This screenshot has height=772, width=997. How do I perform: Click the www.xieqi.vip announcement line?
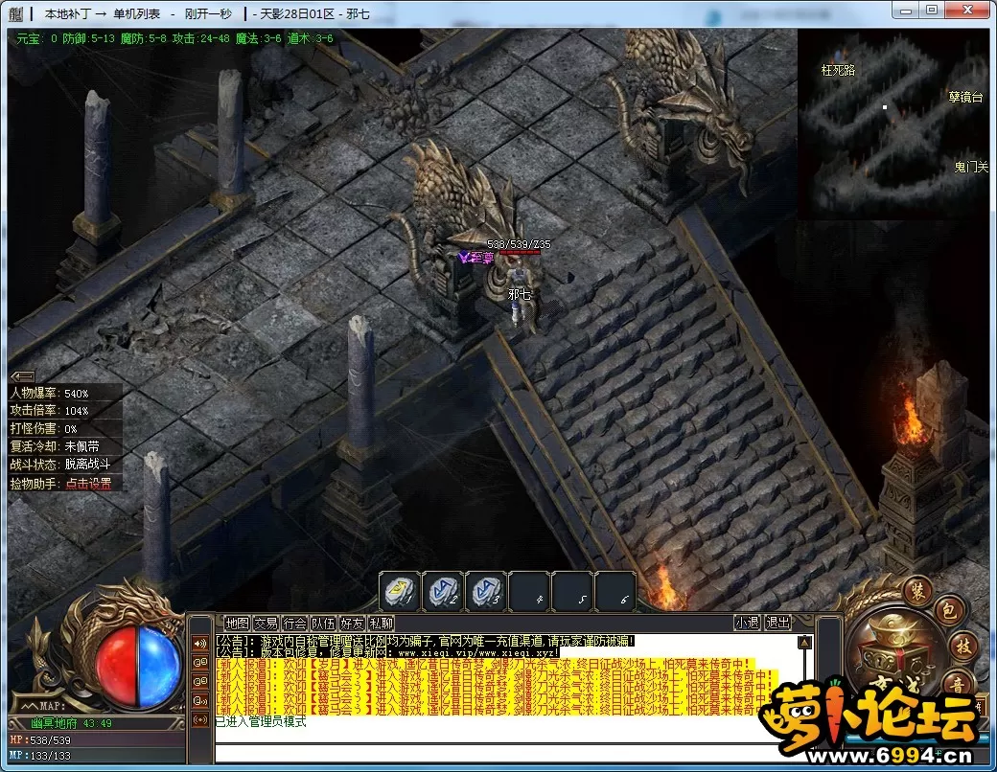click(388, 652)
